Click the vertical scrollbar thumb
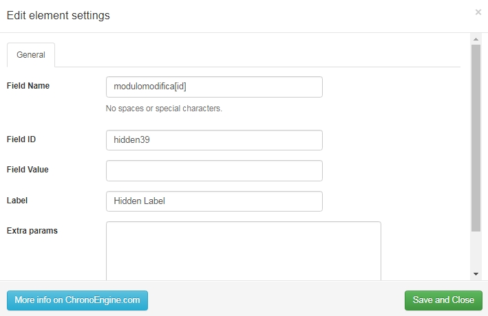The height and width of the screenshot is (316, 488). [x=476, y=138]
